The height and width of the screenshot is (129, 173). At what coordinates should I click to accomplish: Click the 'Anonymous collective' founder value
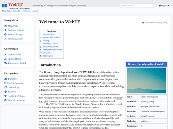tap(150, 106)
